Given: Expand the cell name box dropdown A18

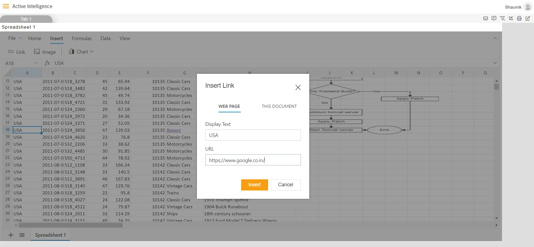Looking at the screenshot, I should pos(36,63).
